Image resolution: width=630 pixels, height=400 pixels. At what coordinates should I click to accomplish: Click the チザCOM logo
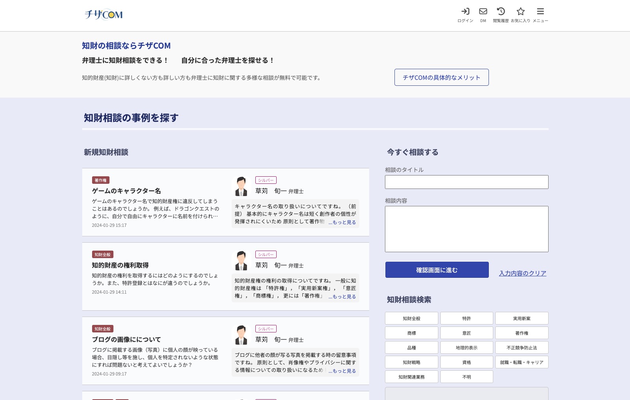coord(104,15)
